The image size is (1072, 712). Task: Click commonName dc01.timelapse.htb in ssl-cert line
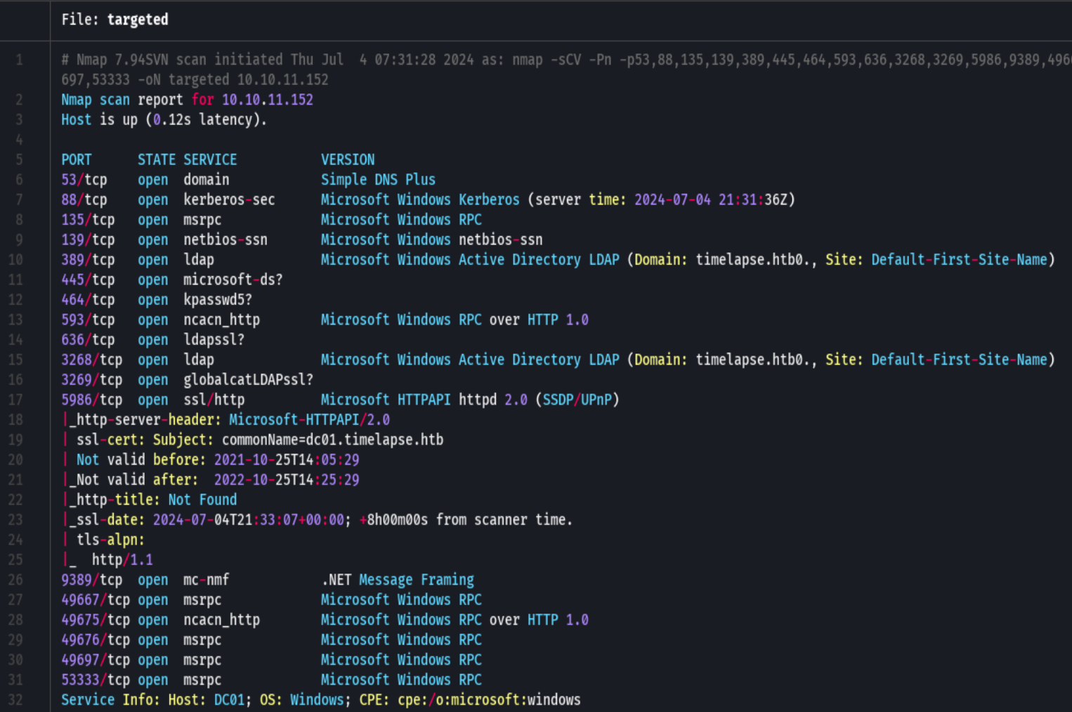click(332, 439)
